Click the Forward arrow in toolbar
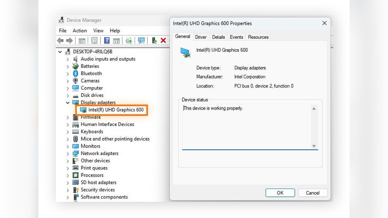 click(x=69, y=41)
